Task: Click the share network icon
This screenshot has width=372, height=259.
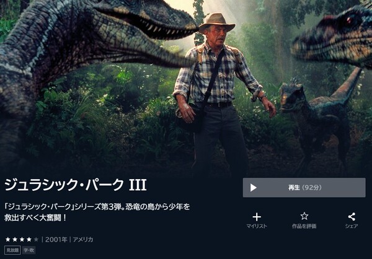Action: tap(352, 216)
